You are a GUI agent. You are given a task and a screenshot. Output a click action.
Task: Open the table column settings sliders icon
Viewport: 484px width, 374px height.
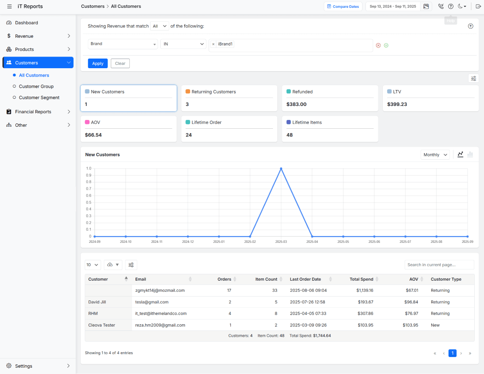(x=131, y=265)
